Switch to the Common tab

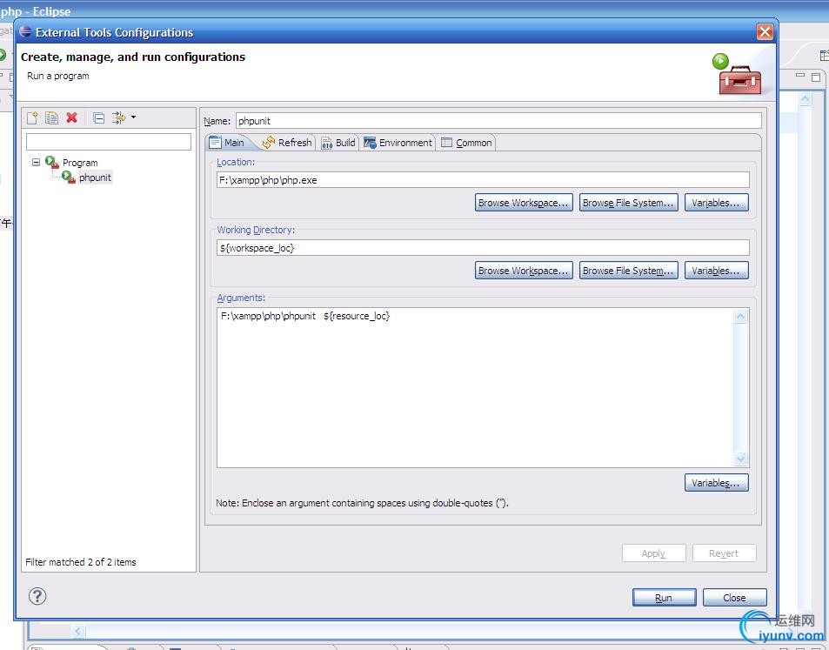pos(466,143)
